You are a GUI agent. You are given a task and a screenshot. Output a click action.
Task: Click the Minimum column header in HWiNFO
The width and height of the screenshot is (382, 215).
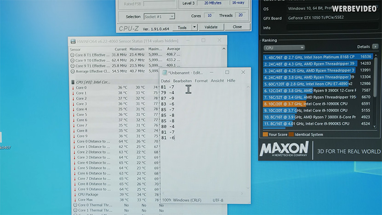click(137, 49)
